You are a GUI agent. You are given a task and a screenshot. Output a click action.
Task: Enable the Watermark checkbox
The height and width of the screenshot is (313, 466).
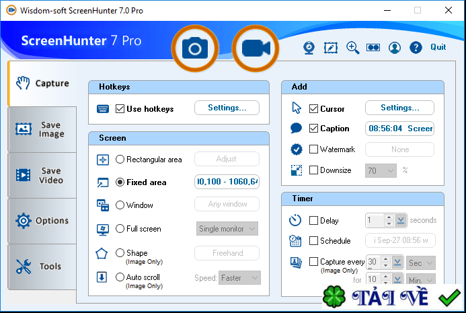313,149
